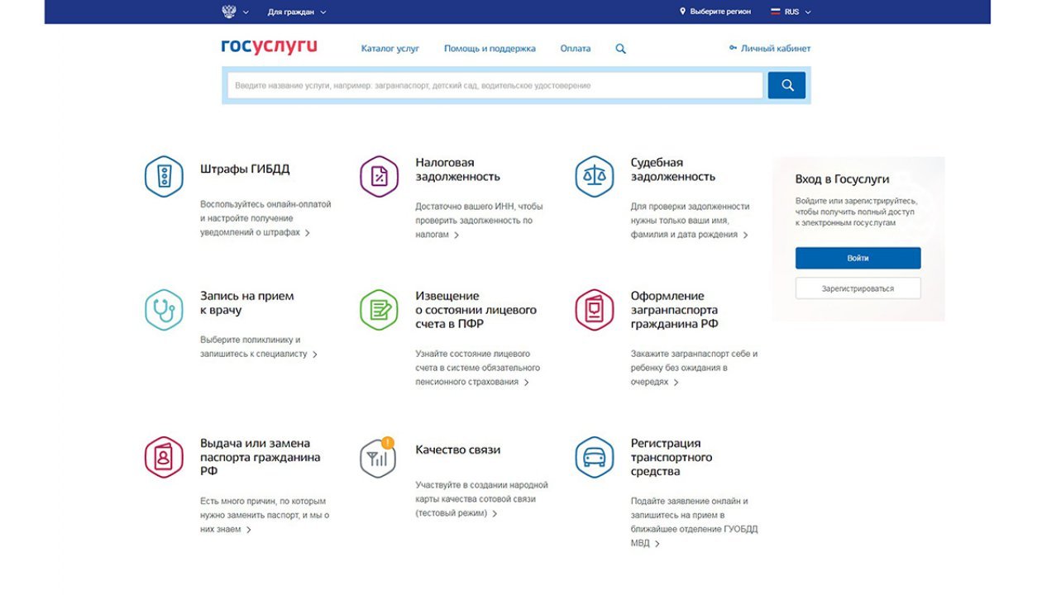1042x595 pixels.
Task: Open Извещение о состоянии лицевого счета heading
Action: click(x=476, y=310)
